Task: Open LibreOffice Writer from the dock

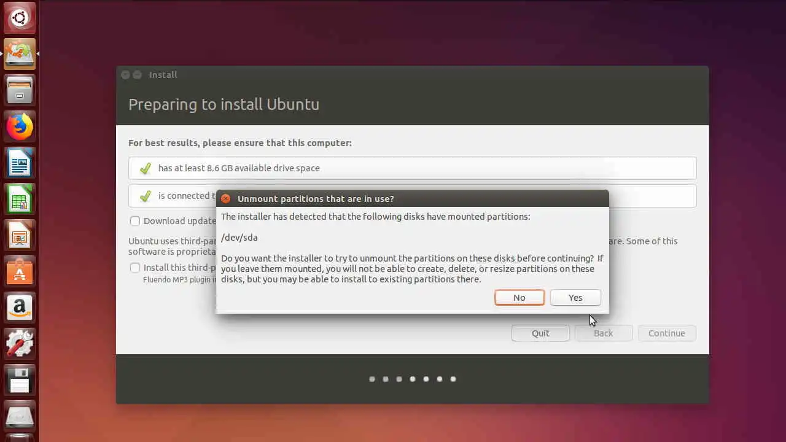Action: coord(20,163)
